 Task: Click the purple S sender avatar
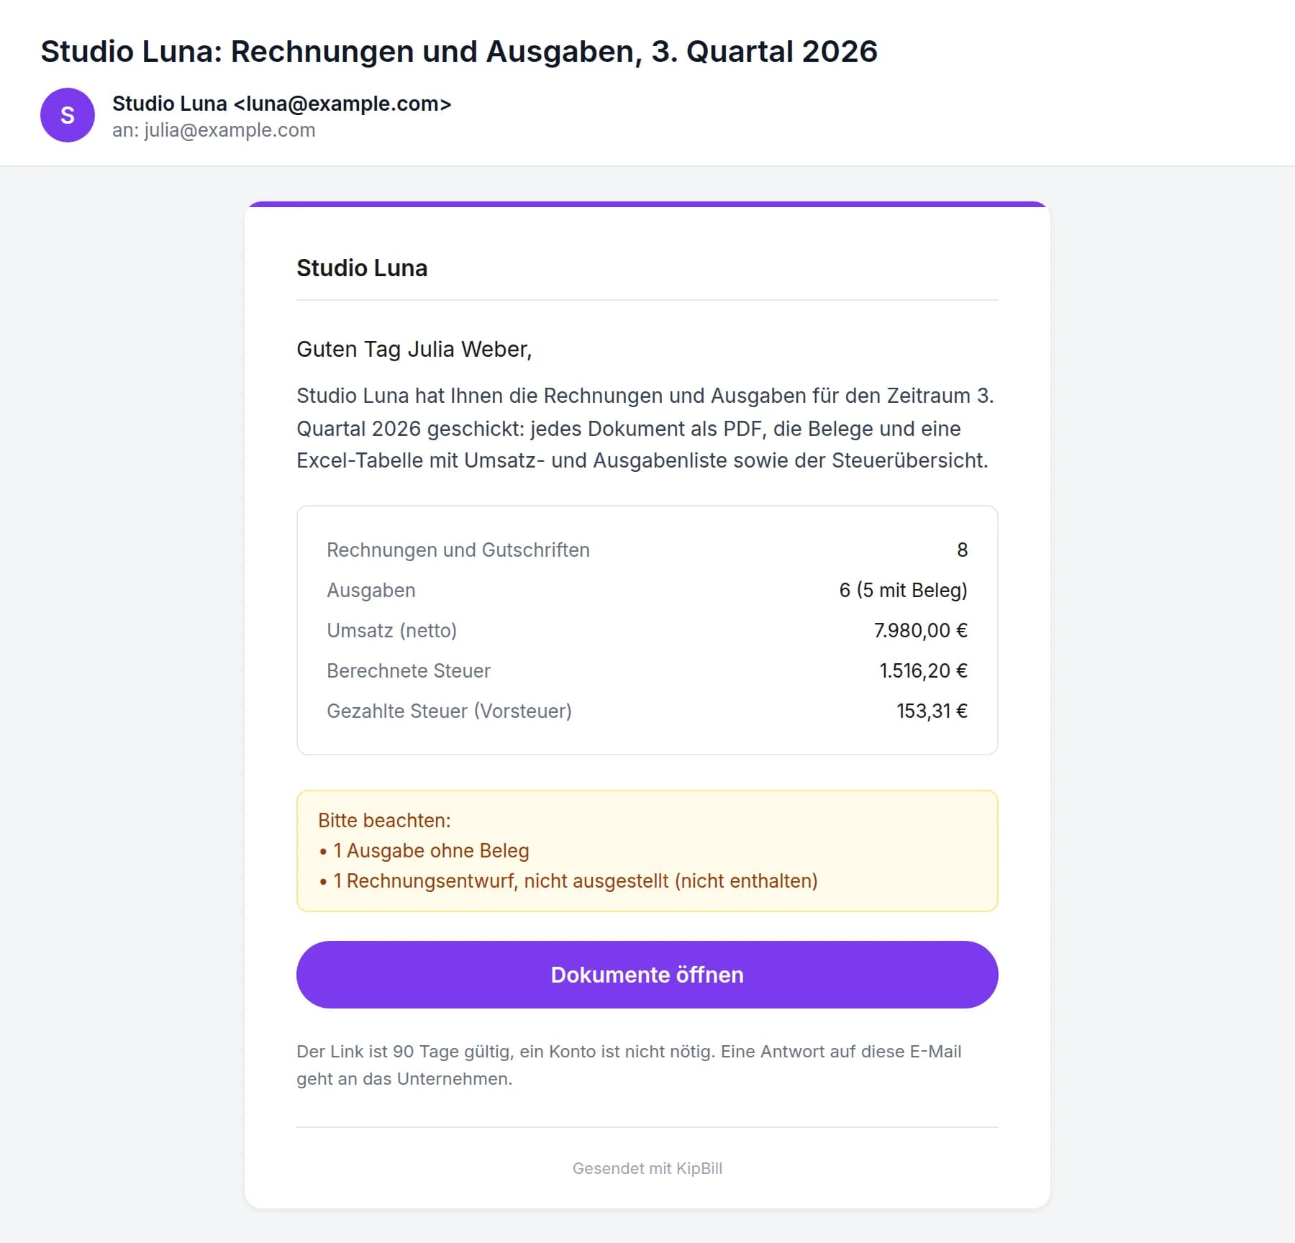pos(68,115)
